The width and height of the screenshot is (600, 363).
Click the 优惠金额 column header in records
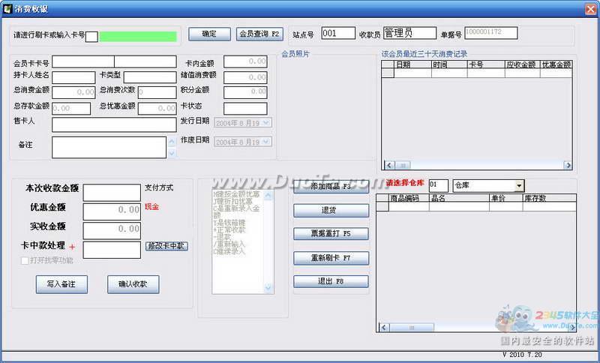[556, 64]
